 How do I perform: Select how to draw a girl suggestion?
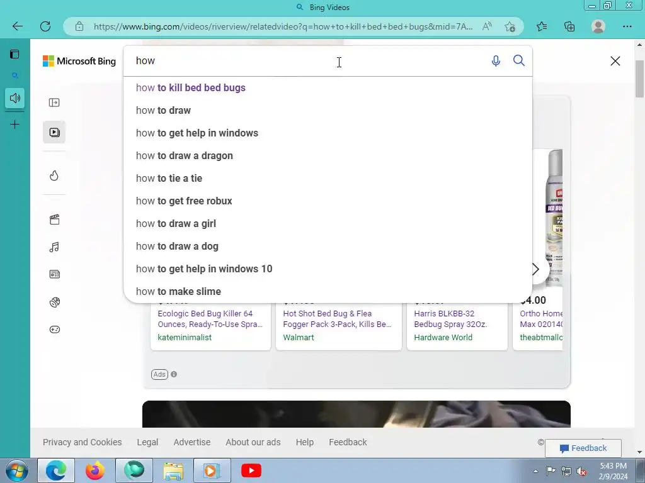click(x=328, y=223)
